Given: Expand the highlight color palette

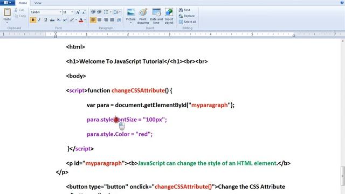Looking at the screenshot, I should coord(76,20).
